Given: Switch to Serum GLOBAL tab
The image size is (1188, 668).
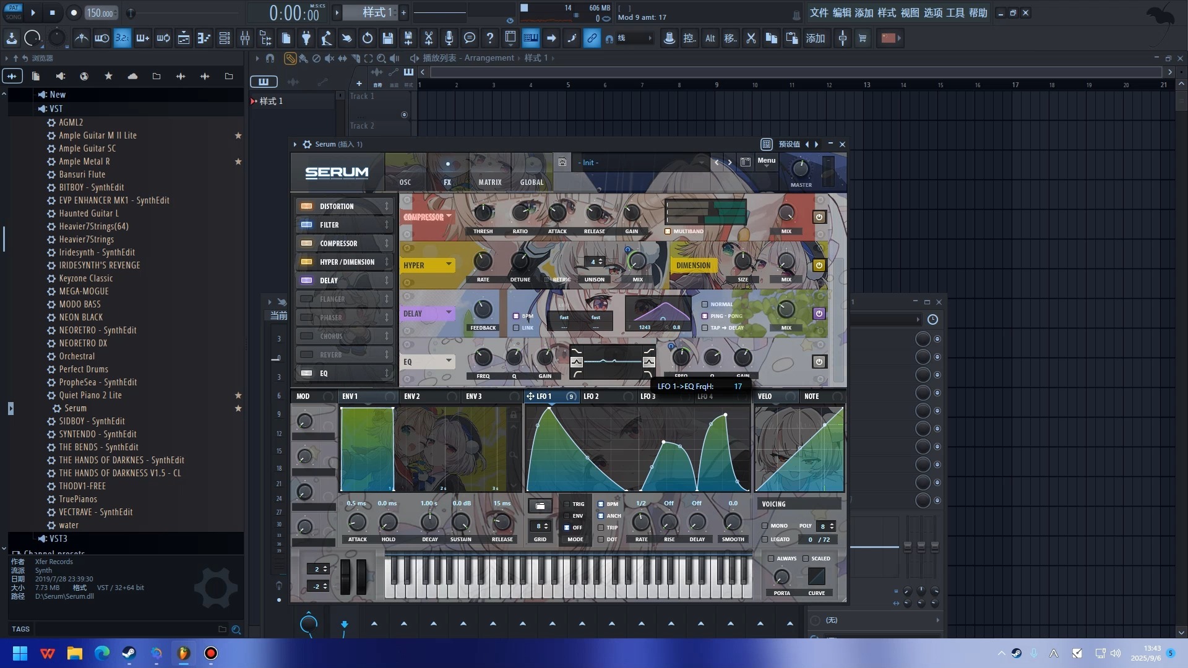Looking at the screenshot, I should (x=532, y=182).
